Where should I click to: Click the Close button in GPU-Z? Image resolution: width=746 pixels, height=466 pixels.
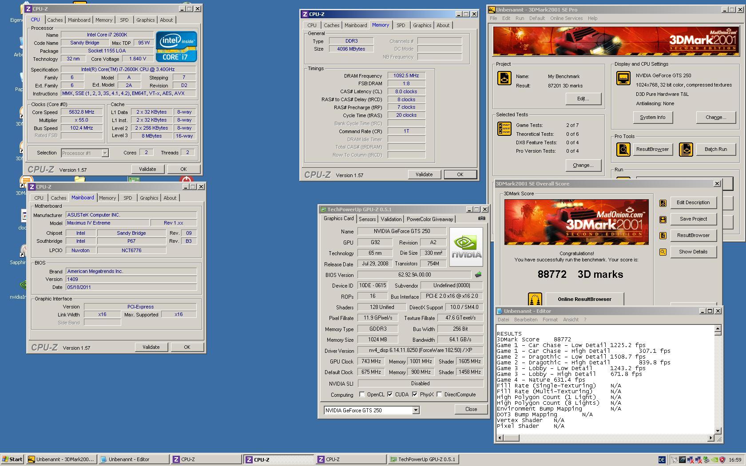[x=471, y=410]
